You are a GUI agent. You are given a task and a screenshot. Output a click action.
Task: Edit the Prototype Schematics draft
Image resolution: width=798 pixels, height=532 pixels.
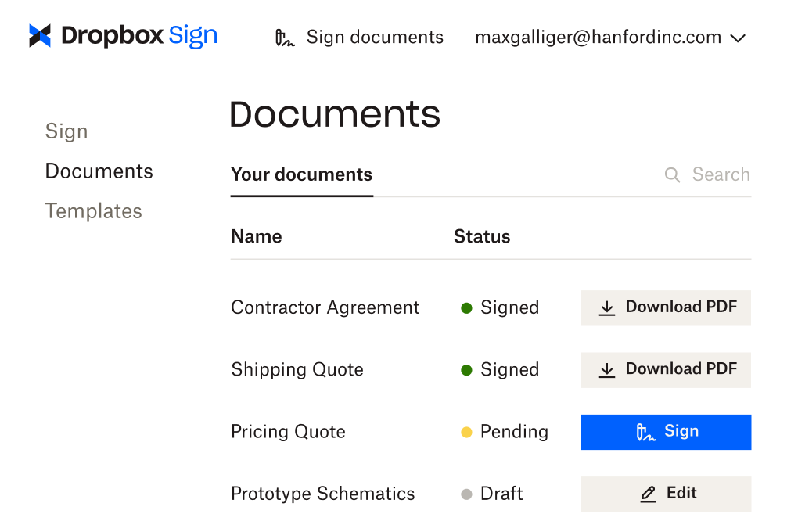coord(666,494)
